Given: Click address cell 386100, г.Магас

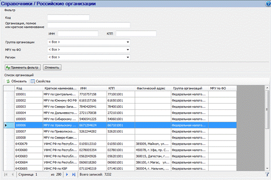Looking at the screenshot, I should tap(153, 162).
